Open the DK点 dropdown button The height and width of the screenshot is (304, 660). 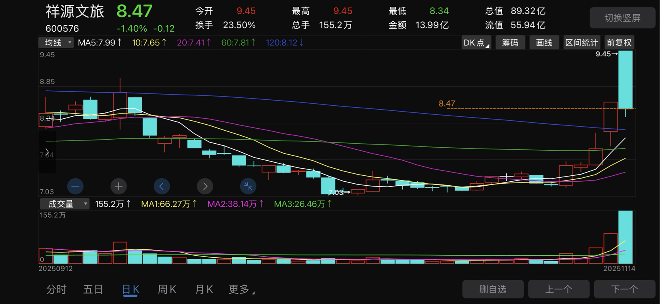476,43
